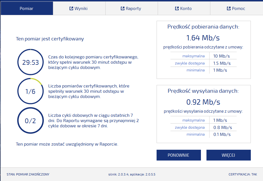The height and width of the screenshot is (181, 263).
Task: Click the external link icon beside Pomoc
Action: pyautogui.click(x=229, y=9)
